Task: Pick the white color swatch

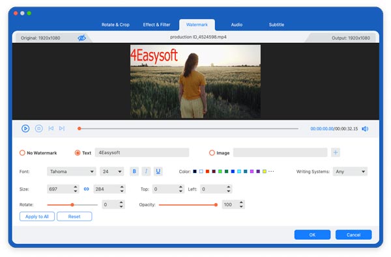Action: (201, 171)
